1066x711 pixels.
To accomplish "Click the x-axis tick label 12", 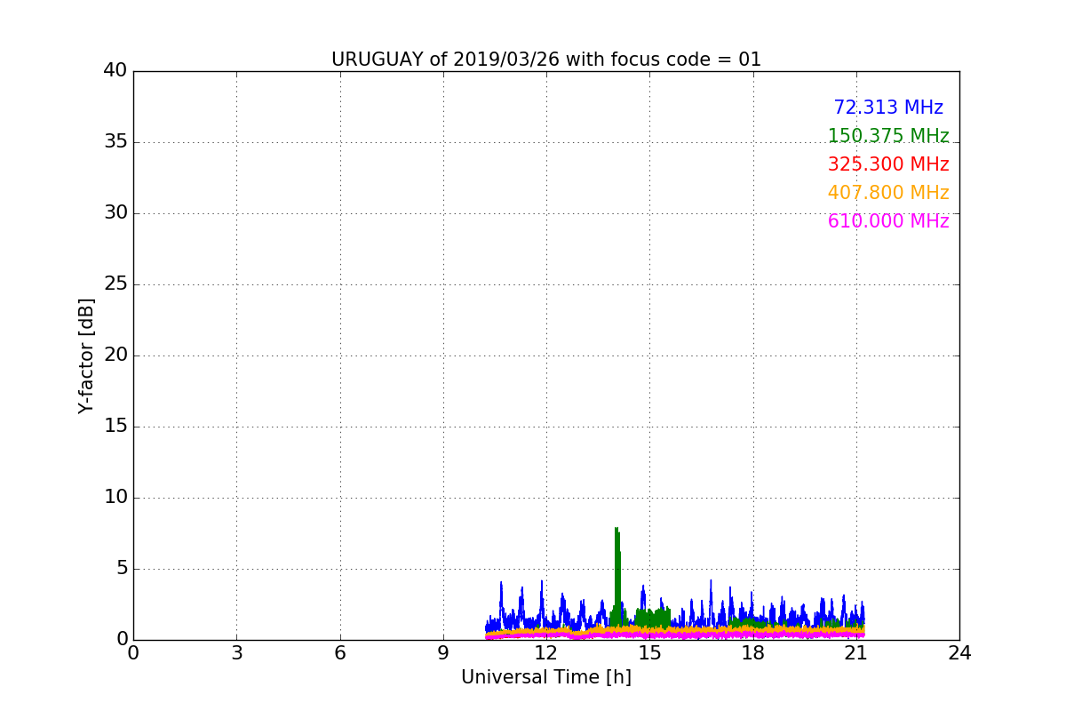I will [x=546, y=653].
